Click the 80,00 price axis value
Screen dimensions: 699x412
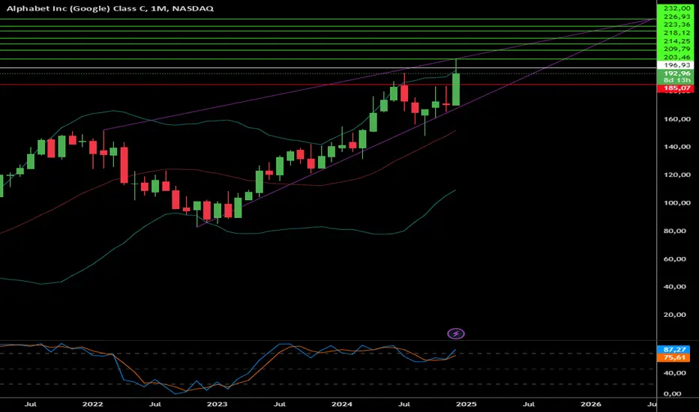pyautogui.click(x=676, y=231)
